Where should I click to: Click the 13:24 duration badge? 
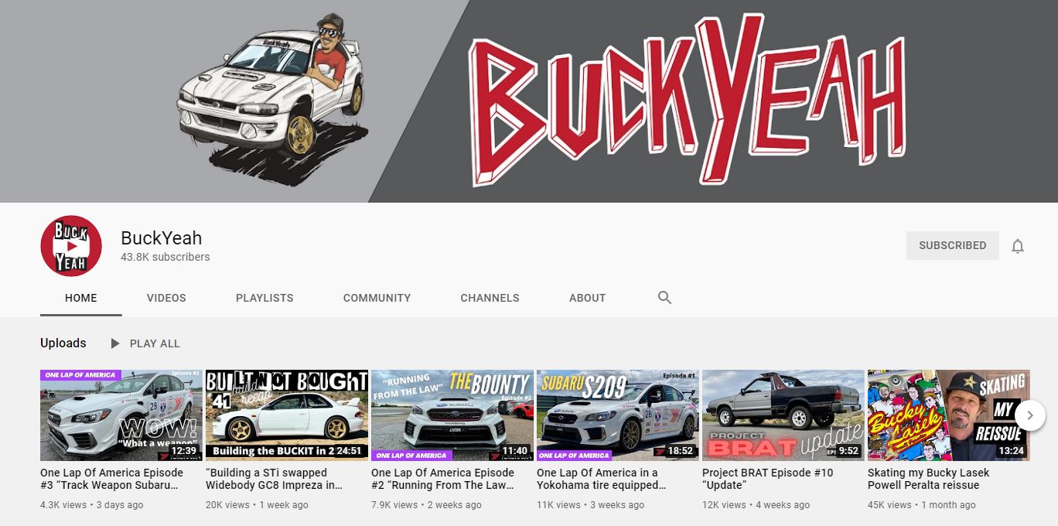(x=1012, y=451)
